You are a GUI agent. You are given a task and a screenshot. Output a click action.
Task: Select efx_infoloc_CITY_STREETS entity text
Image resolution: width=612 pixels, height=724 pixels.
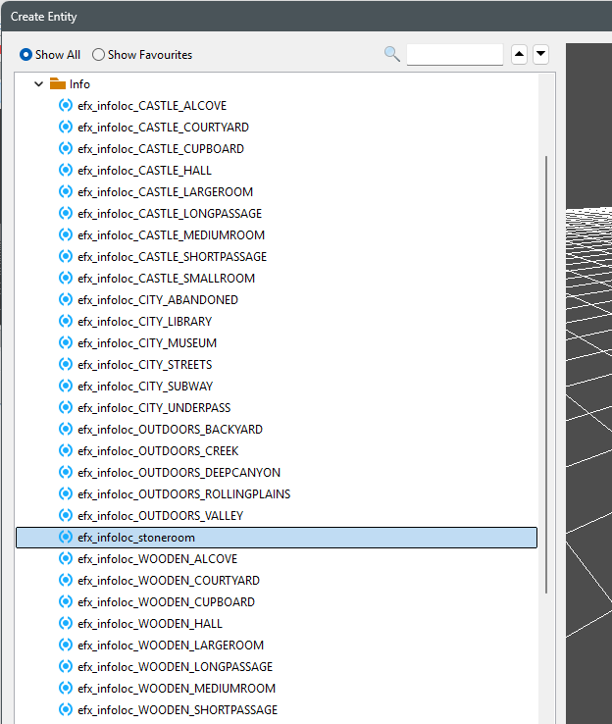(x=145, y=365)
